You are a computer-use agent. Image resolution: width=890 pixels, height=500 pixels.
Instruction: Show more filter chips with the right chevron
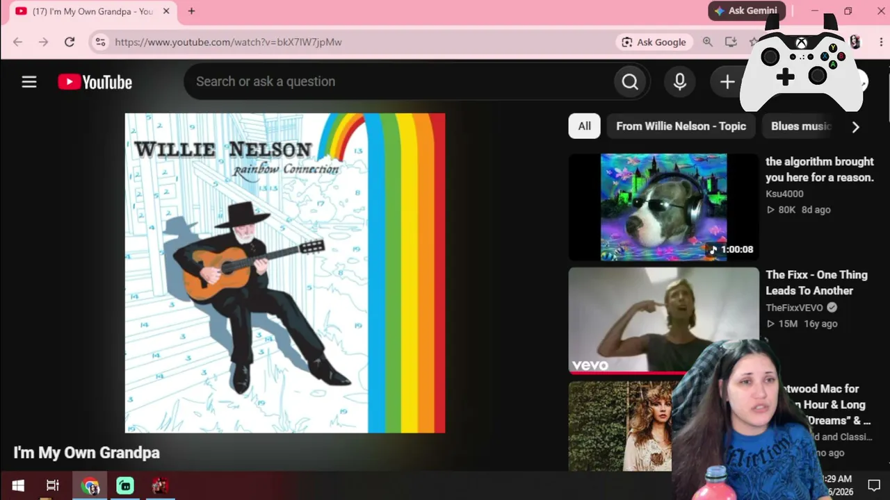856,126
